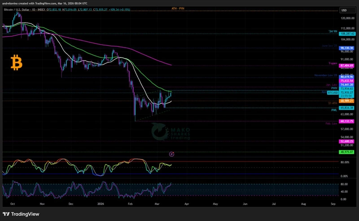Select the 98,330.30 price level tag
The height and width of the screenshot is (221, 359).
[x=347, y=48]
